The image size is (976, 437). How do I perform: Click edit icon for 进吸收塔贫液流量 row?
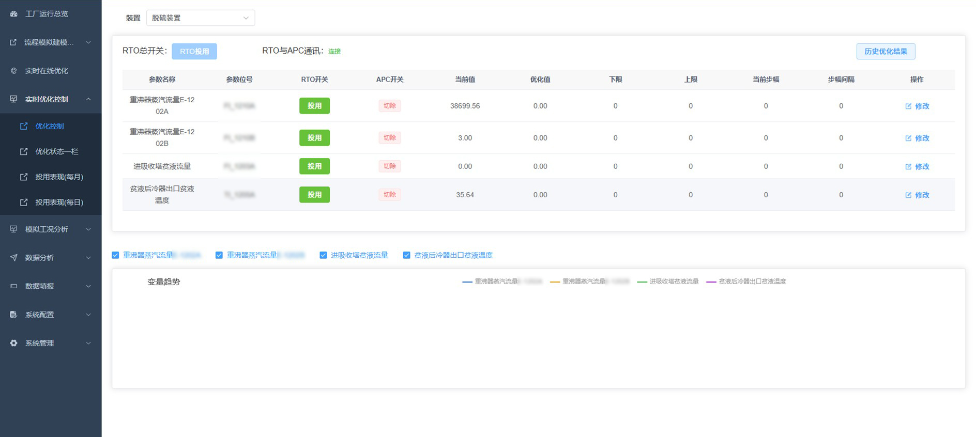click(908, 166)
